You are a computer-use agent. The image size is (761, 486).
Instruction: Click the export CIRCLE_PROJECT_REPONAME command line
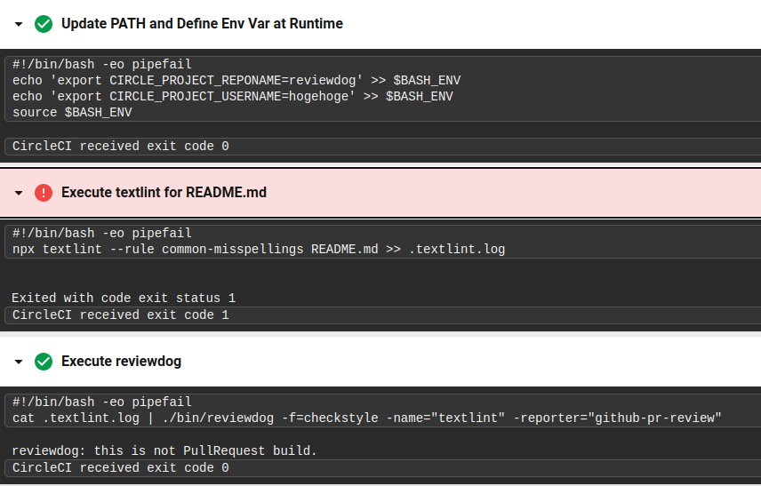tap(236, 80)
